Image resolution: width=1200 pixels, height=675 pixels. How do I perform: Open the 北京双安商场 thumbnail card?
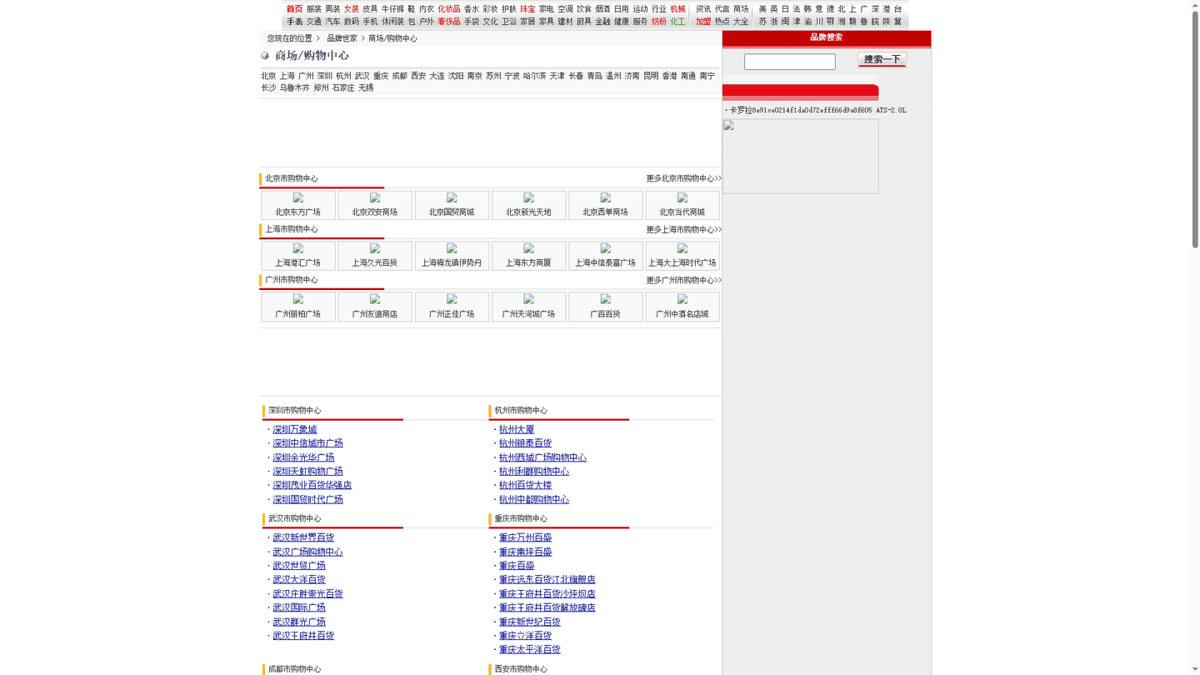coord(375,205)
